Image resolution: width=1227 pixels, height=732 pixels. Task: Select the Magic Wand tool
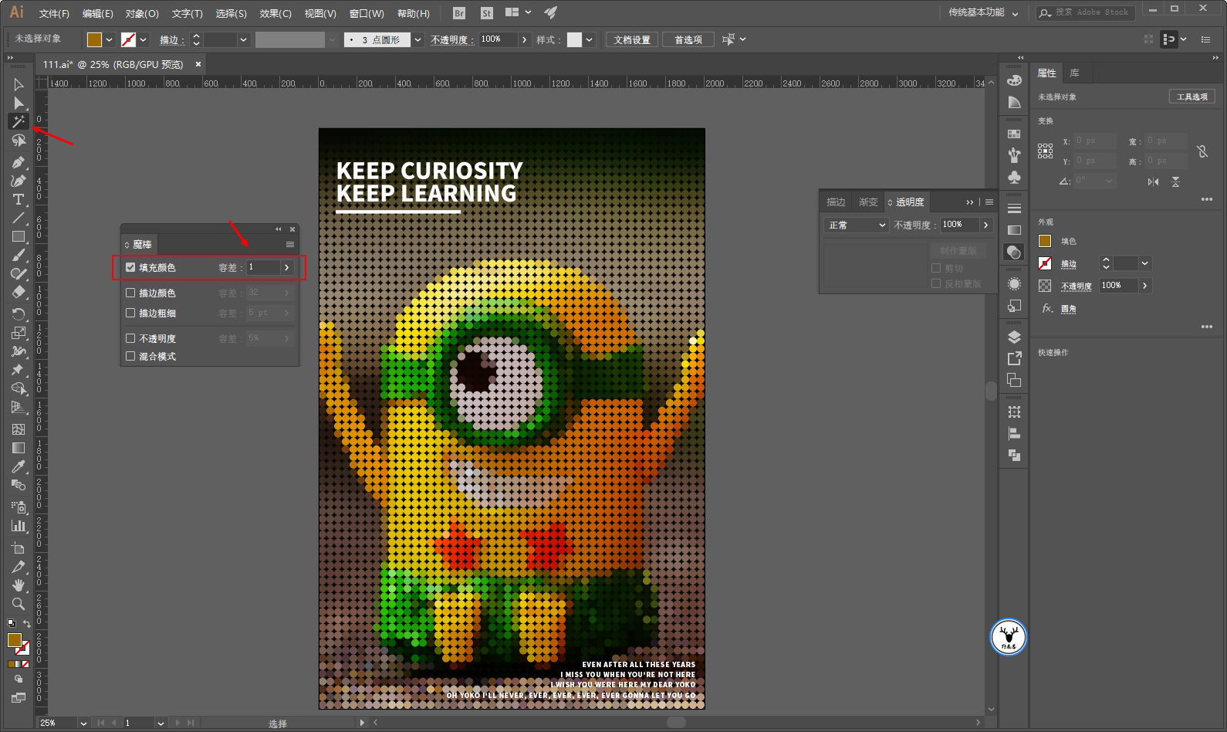tap(19, 122)
